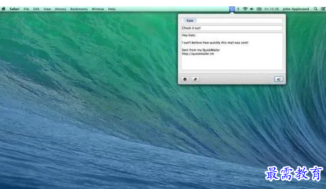Screen dimensions: 326x189
Task: Open Notification Center
Action: pyautogui.click(x=323, y=9)
